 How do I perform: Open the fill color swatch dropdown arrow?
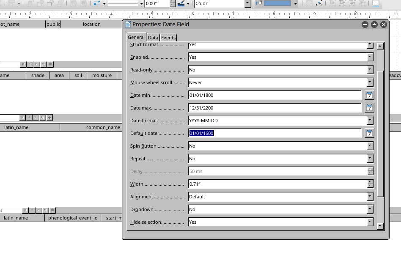(x=295, y=3)
